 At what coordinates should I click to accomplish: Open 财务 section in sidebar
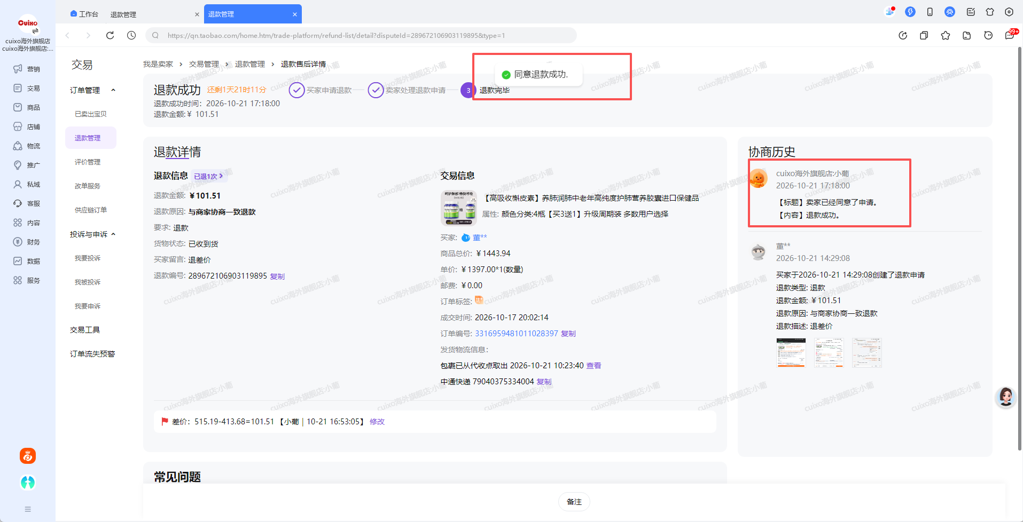tap(27, 242)
